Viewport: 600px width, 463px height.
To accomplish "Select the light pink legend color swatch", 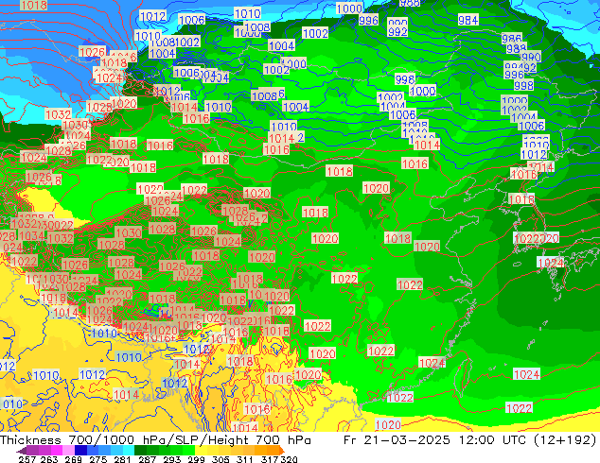I will tap(68, 451).
